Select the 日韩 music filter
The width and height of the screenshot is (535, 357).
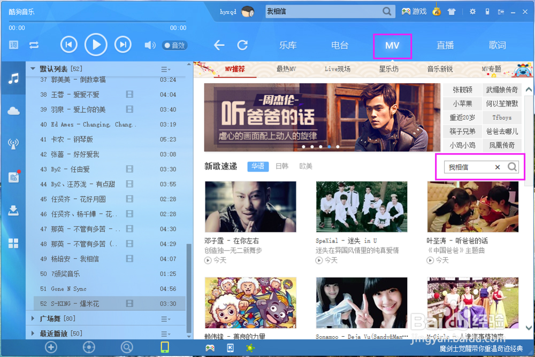coord(282,166)
